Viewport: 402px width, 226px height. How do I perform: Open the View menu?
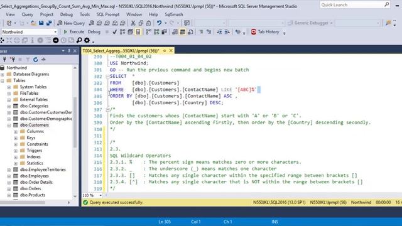pos(10,14)
